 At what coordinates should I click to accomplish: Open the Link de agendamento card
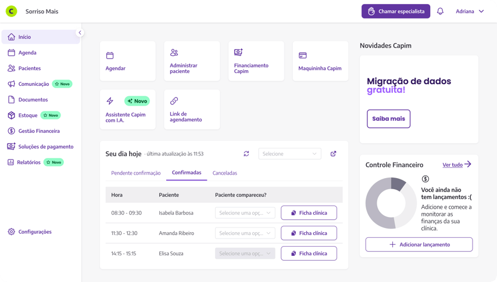[x=191, y=109]
